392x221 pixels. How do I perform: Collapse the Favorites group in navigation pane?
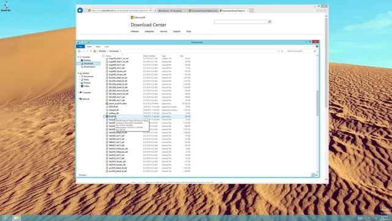(x=78, y=57)
